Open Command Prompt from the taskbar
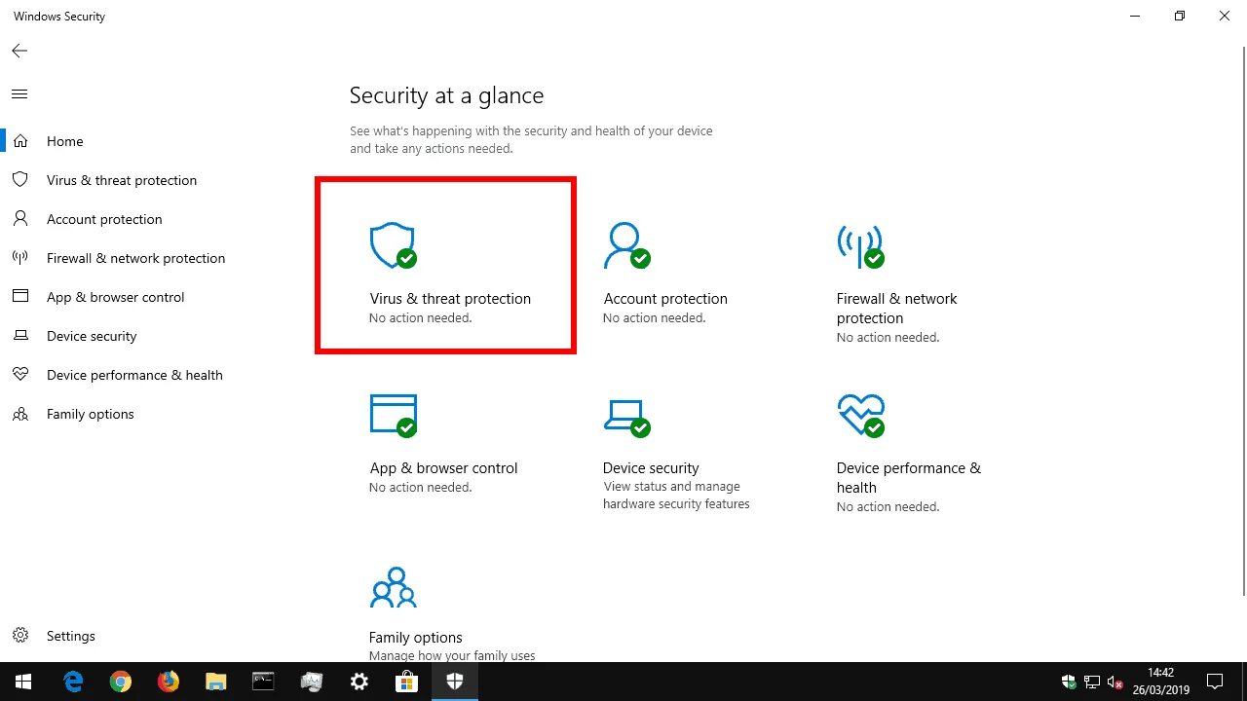Viewport: 1247px width, 701px height. click(x=263, y=682)
